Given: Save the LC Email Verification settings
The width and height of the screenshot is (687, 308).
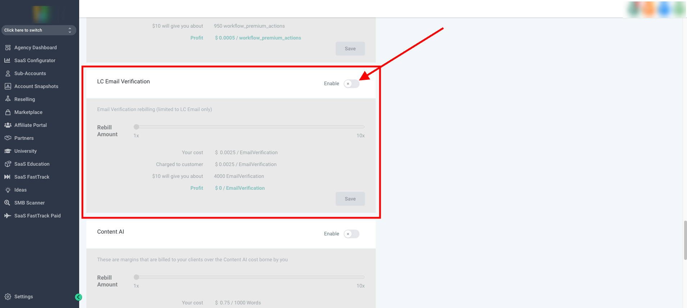Looking at the screenshot, I should tap(350, 199).
